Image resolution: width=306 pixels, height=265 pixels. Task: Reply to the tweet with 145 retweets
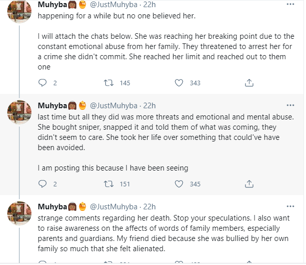coord(43,82)
